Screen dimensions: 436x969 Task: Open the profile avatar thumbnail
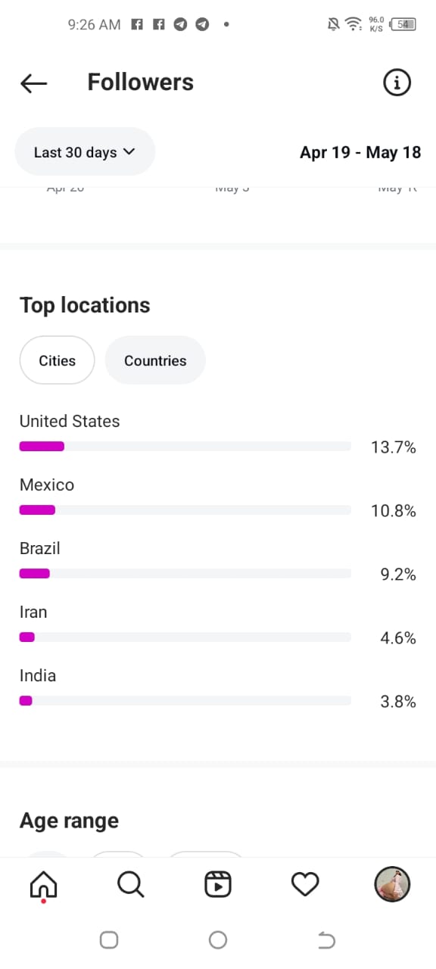click(x=392, y=883)
